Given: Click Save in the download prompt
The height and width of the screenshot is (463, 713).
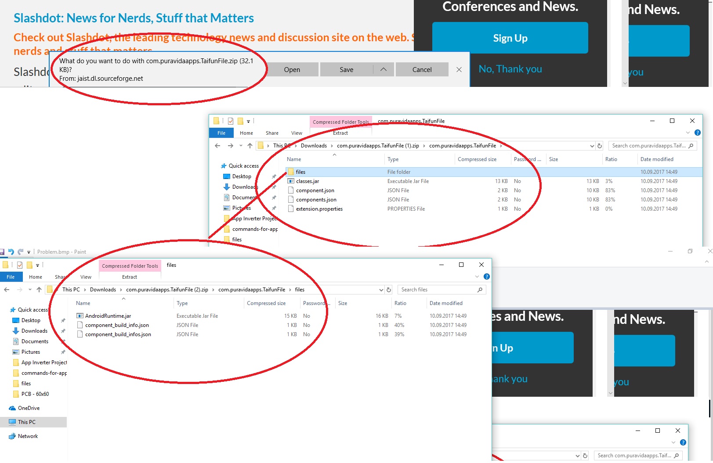Looking at the screenshot, I should (346, 69).
